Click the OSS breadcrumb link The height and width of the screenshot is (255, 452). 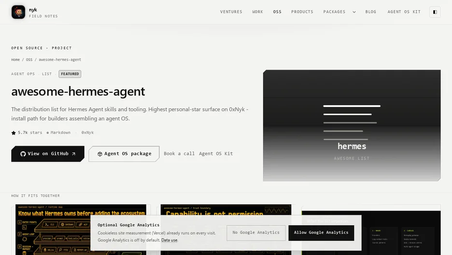(29, 60)
